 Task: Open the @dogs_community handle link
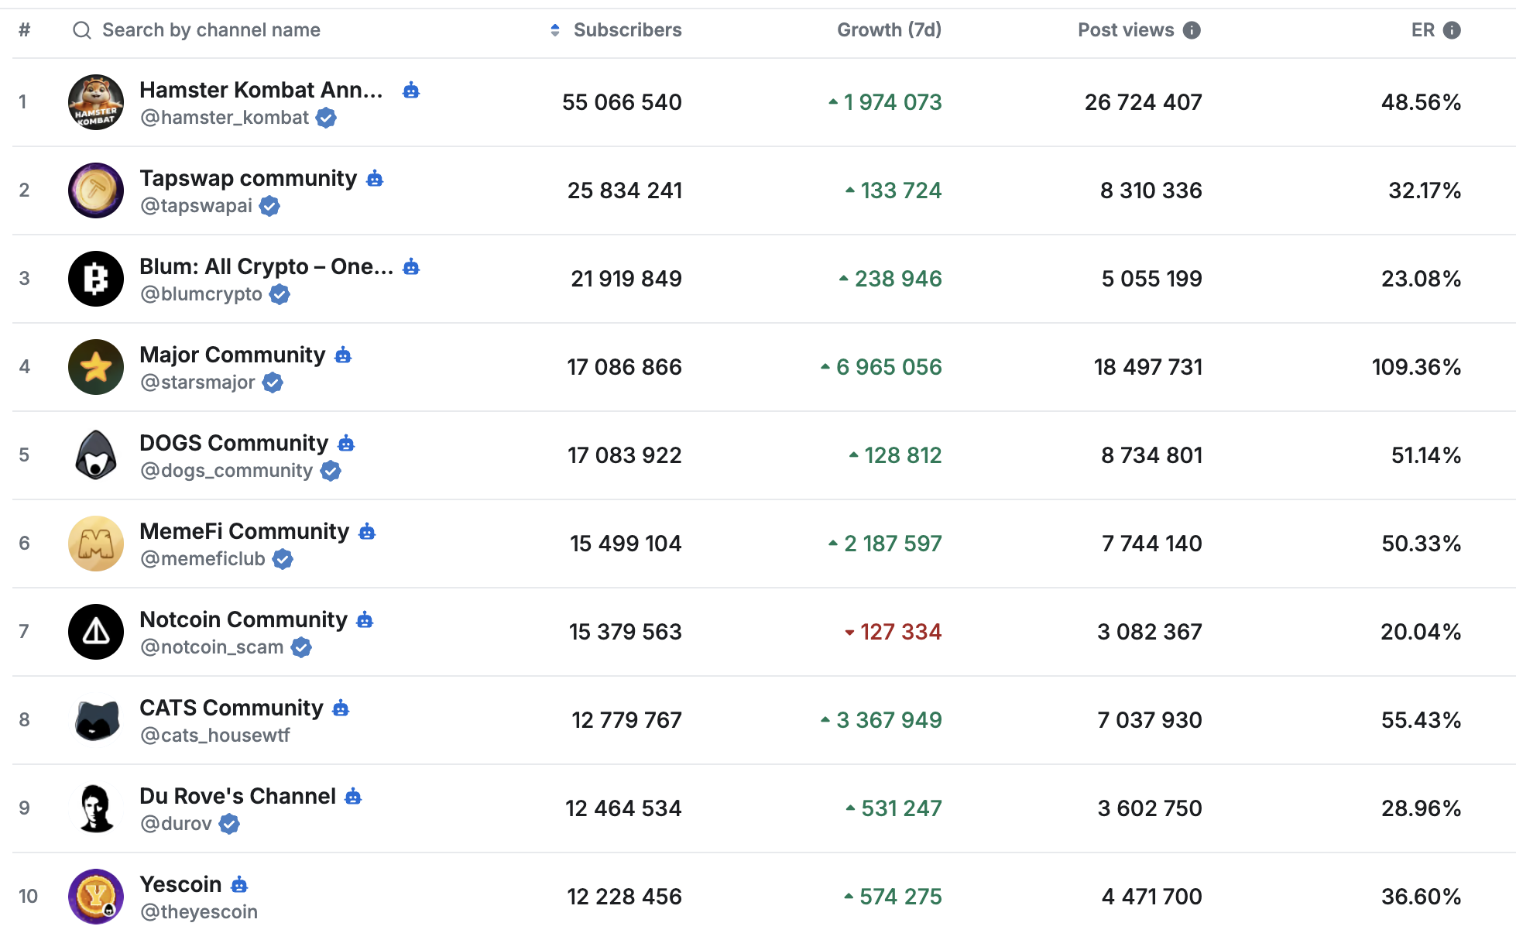pyautogui.click(x=226, y=471)
